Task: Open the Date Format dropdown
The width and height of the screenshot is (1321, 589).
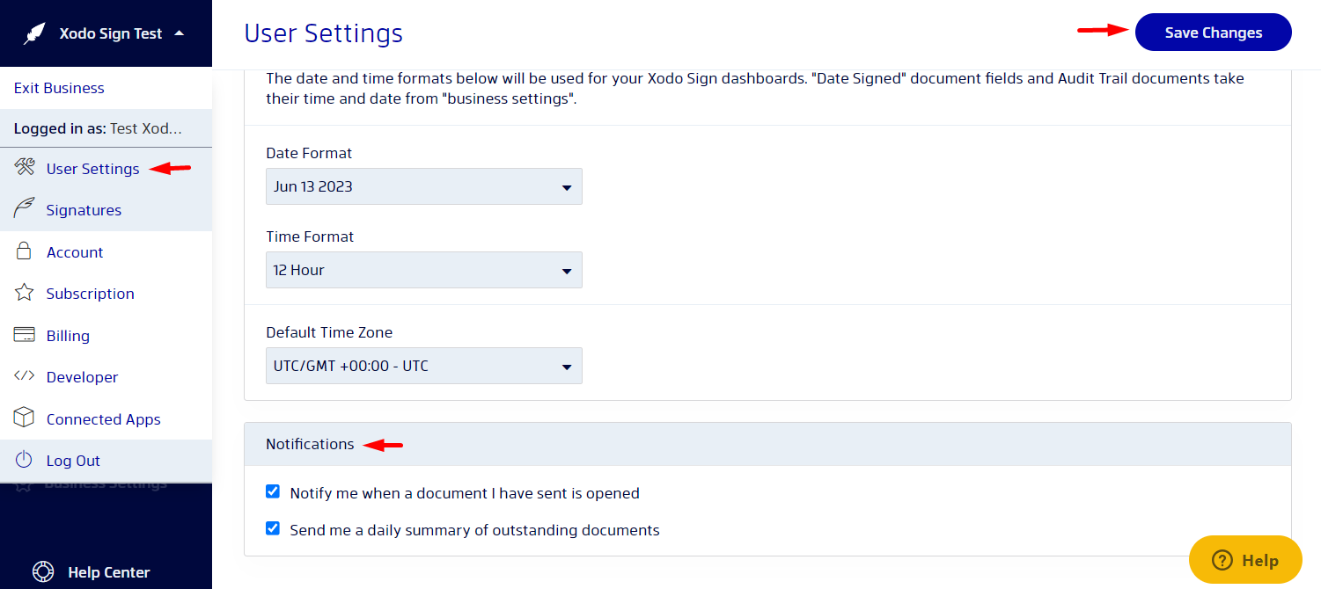Action: 424,186
